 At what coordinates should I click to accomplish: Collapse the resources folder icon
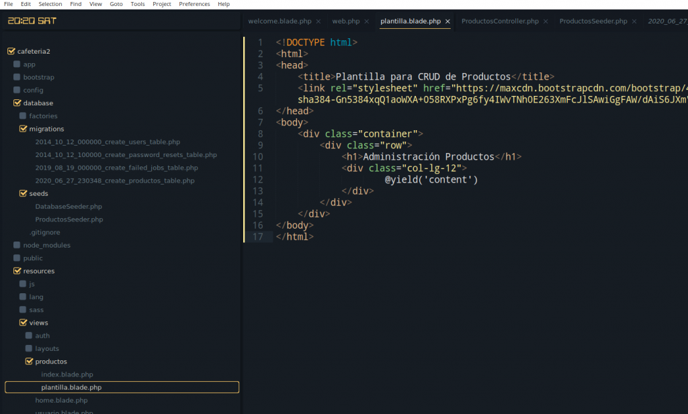click(x=17, y=271)
